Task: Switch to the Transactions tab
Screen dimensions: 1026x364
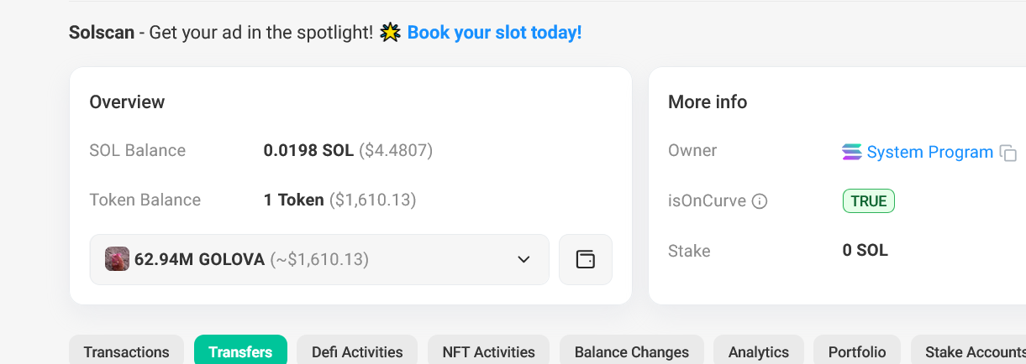Action: [x=126, y=351]
